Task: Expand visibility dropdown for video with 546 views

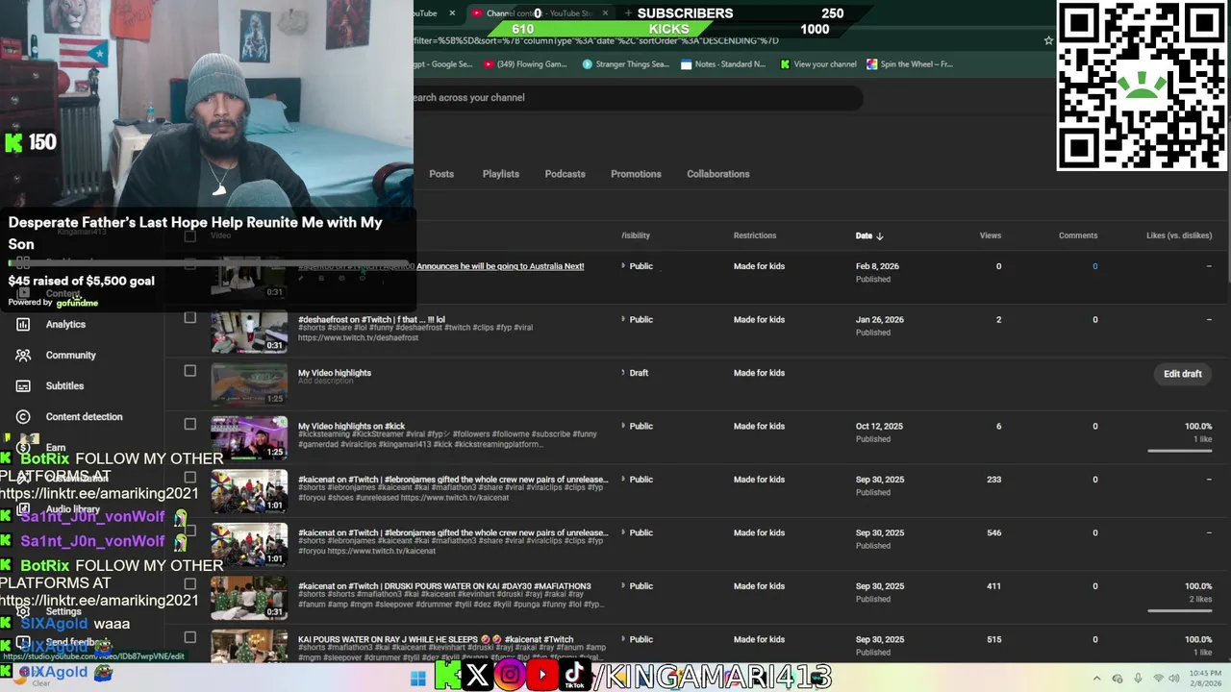Action: (638, 532)
